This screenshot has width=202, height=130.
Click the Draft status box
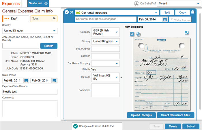point(16,19)
